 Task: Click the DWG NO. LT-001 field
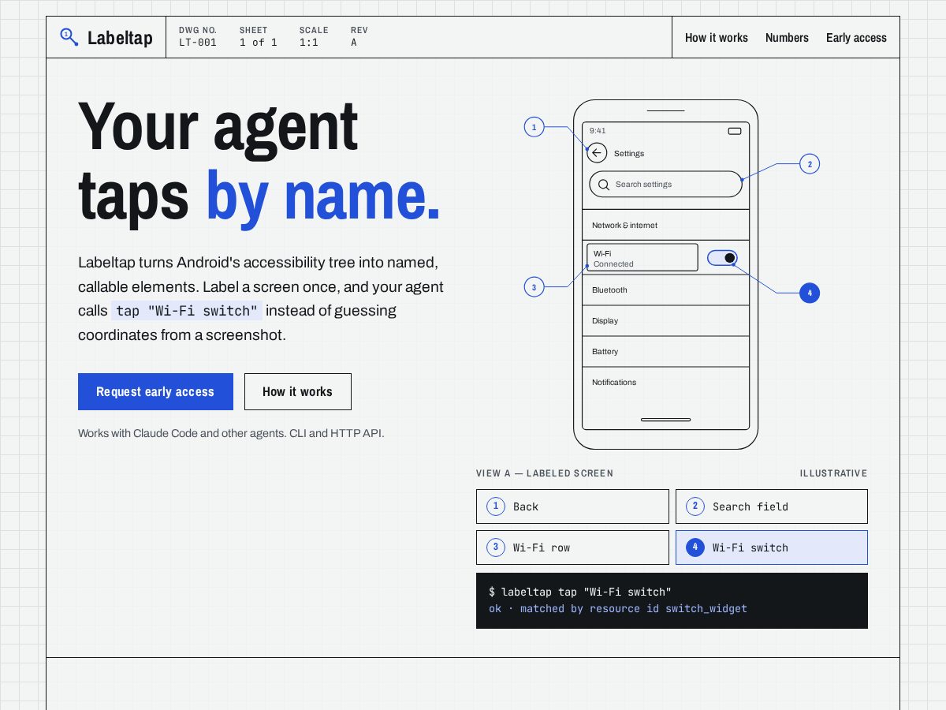click(198, 36)
